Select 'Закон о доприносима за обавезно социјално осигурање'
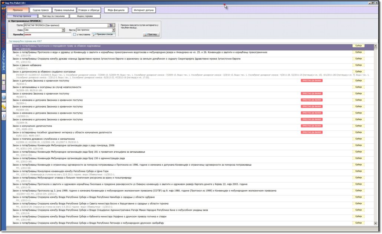382x234 pixels. 193,75
